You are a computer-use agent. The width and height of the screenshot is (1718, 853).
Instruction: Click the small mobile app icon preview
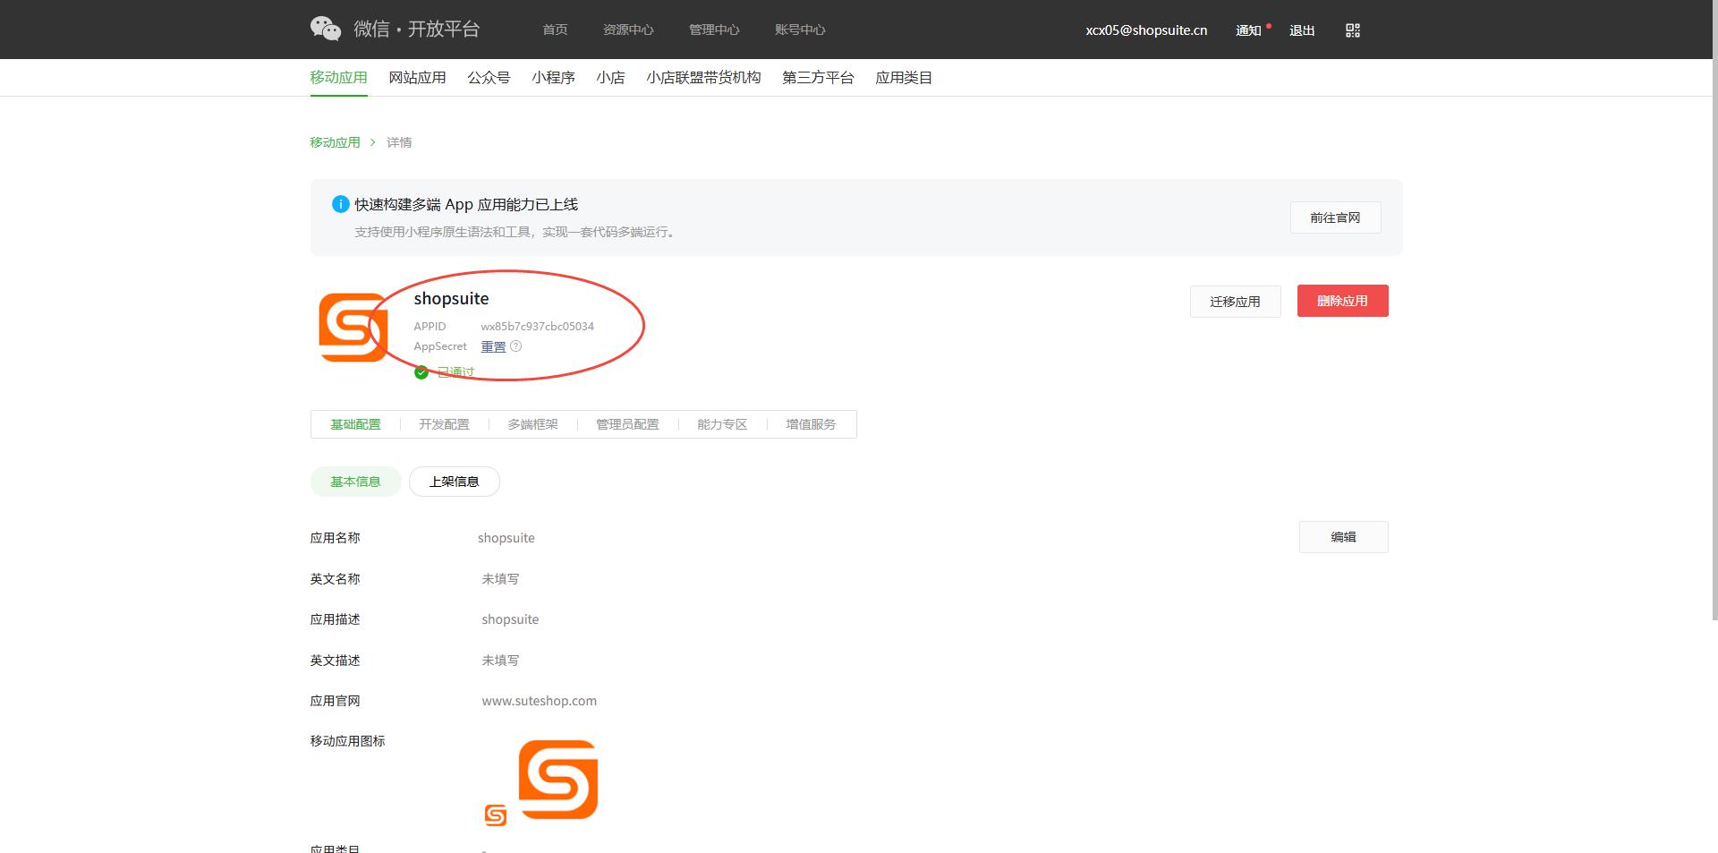point(496,815)
